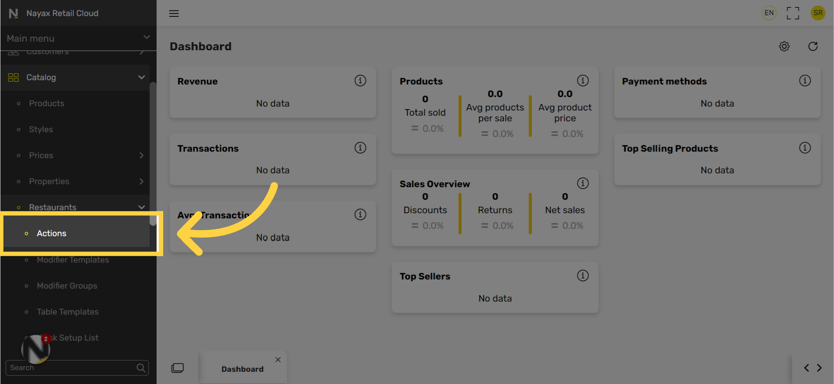This screenshot has width=834, height=384.
Task: Open Modifier Groups page
Action: [67, 286]
